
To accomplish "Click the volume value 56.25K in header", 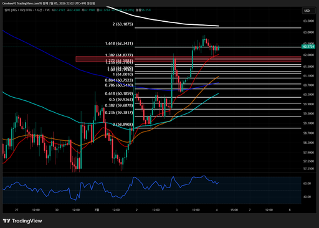I will [x=146, y=10].
